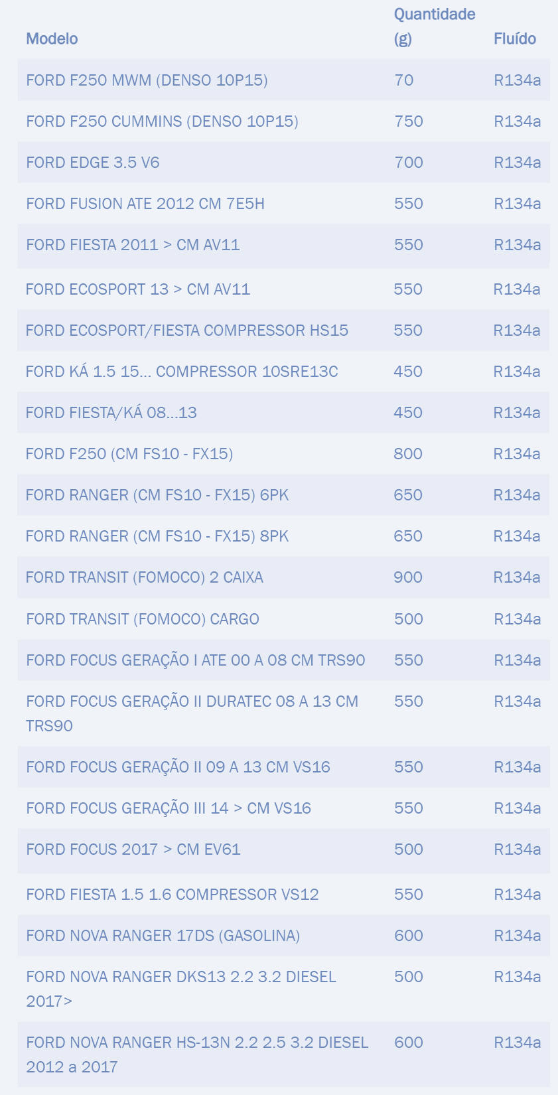
Task: Click R134a fluid for FORD NOVA RANGER HS-13N
Action: pyautogui.click(x=517, y=1043)
